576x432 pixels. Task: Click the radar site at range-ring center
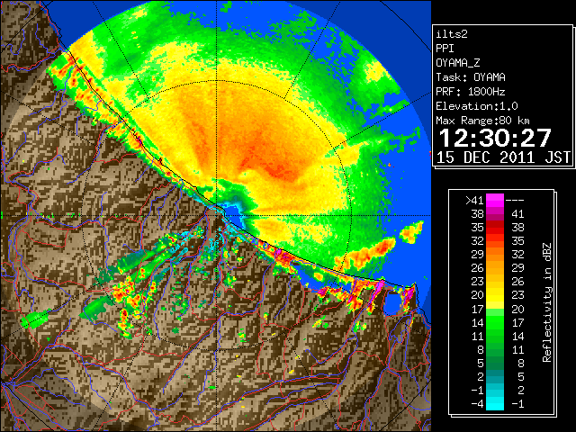tap(217, 215)
